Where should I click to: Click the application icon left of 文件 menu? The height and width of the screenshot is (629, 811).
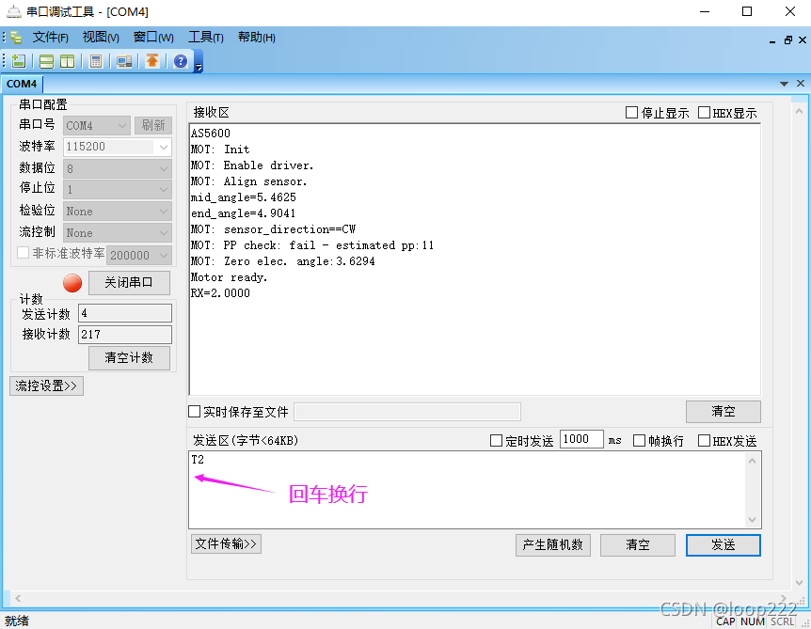(x=16, y=38)
